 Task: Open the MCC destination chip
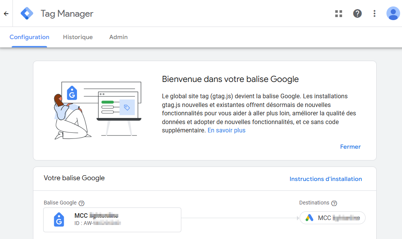click(x=333, y=218)
